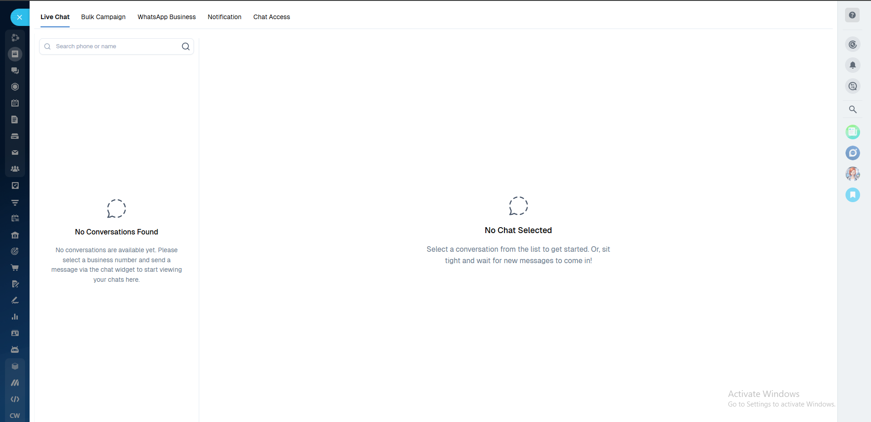This screenshot has height=422, width=871.
Task: Open the WhatsApp Business tab
Action: [x=167, y=17]
